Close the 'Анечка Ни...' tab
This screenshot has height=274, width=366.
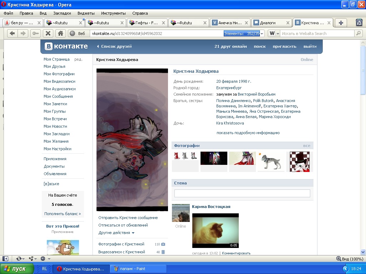246,23
